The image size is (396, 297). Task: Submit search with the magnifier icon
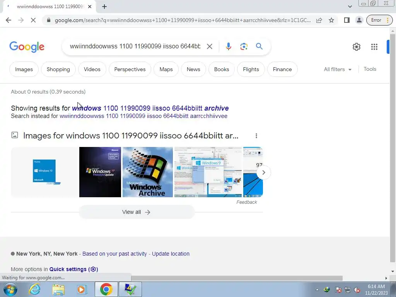[259, 46]
